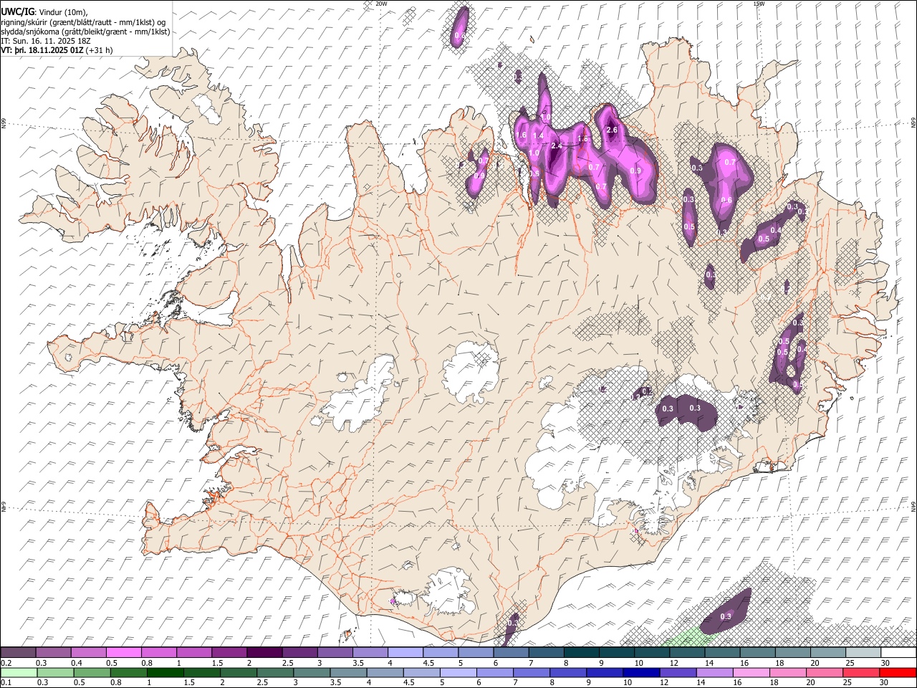This screenshot has width=917, height=688.
Task: Pick the darkest green bottom-row swatch starting at 1
Action: pyautogui.click(x=165, y=672)
